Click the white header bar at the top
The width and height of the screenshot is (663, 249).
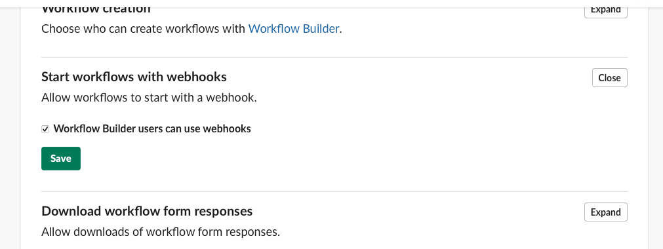point(332,3)
